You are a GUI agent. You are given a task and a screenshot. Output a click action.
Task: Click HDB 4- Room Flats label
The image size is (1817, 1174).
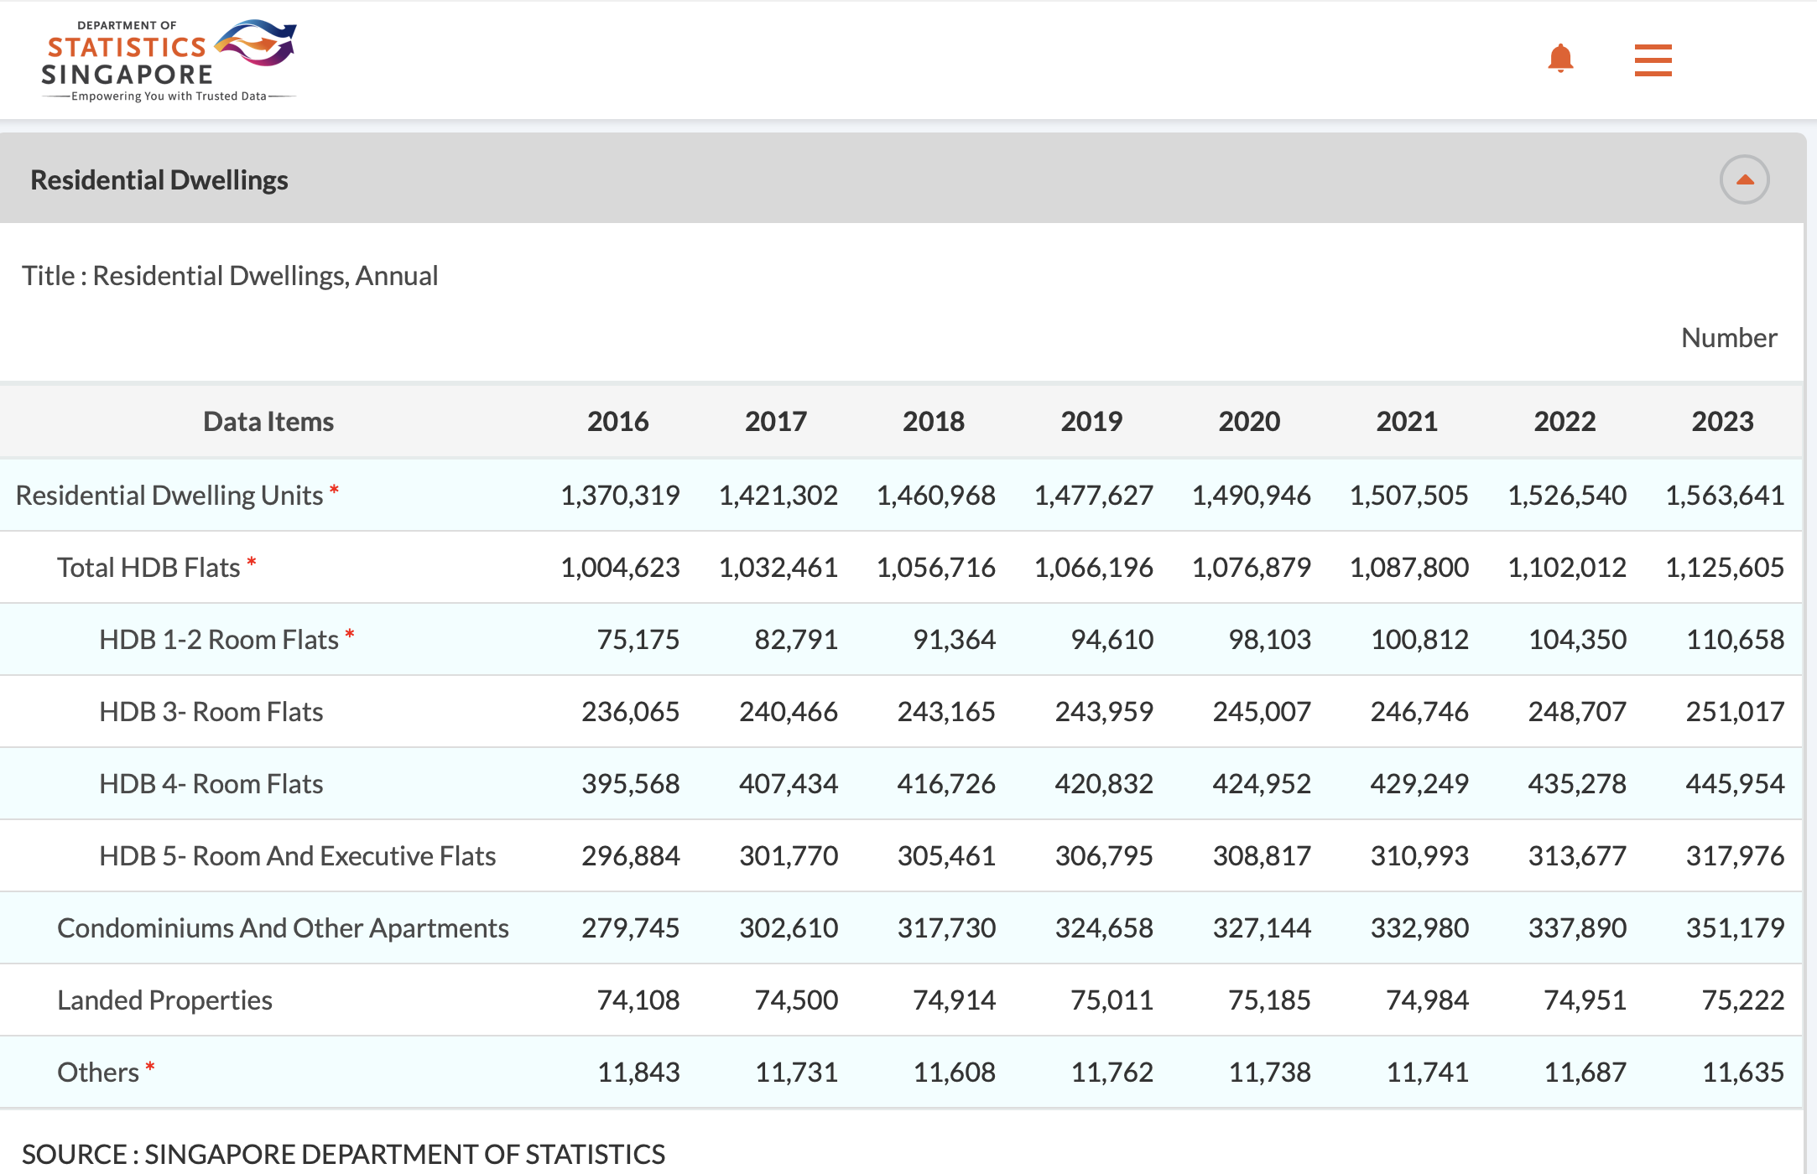click(x=211, y=784)
